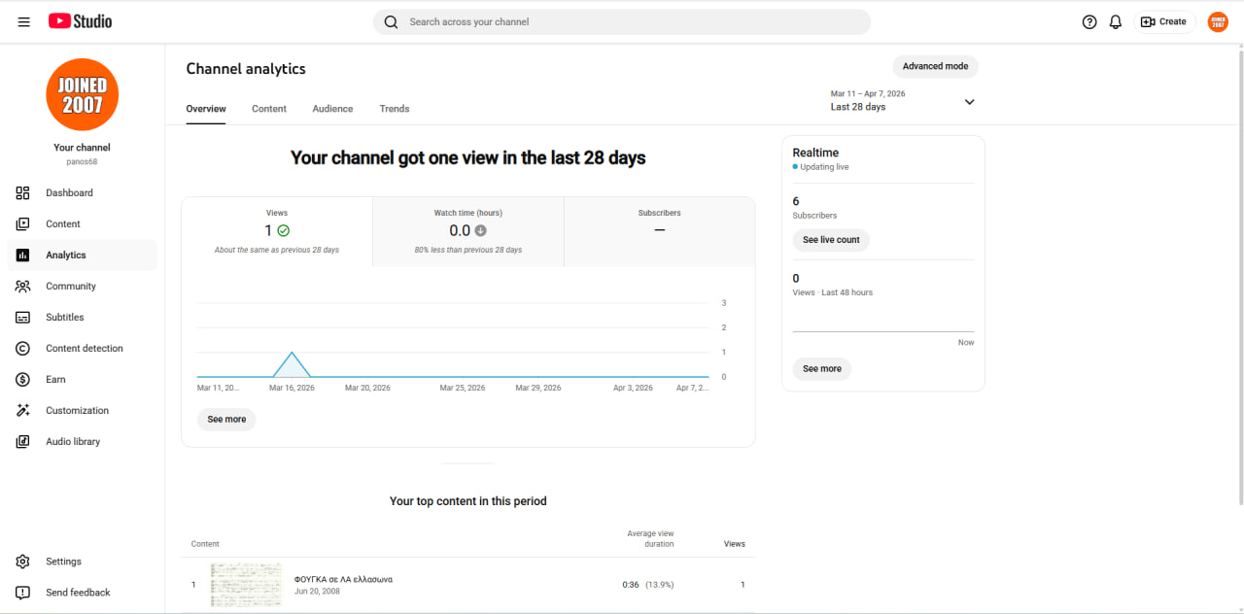Click the Create button
This screenshot has width=1244, height=614.
pyautogui.click(x=1164, y=21)
